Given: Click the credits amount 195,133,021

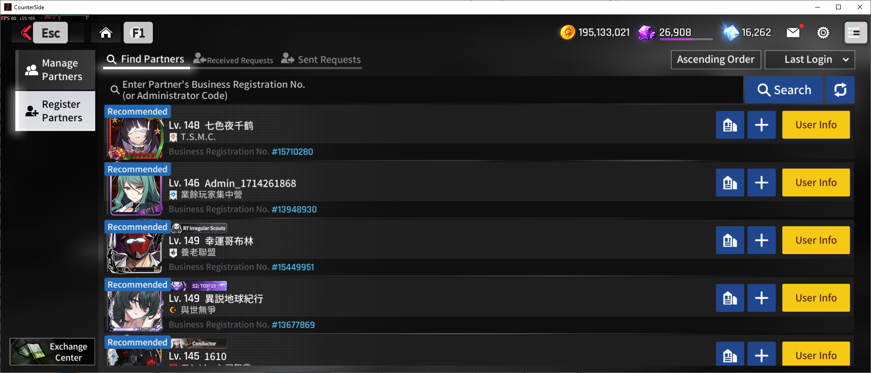Looking at the screenshot, I should click(604, 33).
